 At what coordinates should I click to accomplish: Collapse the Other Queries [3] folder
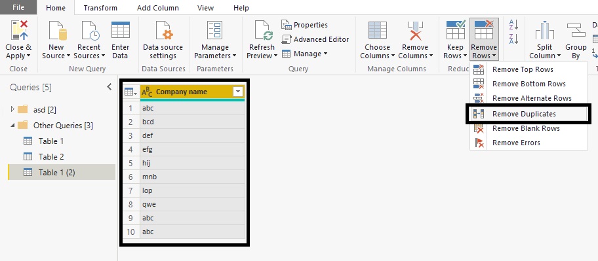pos(12,125)
